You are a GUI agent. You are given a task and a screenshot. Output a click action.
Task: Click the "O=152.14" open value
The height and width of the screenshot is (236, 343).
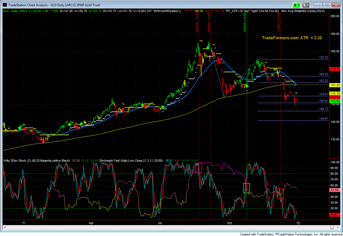coord(96,11)
